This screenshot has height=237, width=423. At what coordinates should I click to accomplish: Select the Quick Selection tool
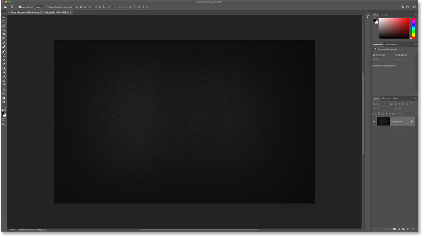[x=4, y=30]
